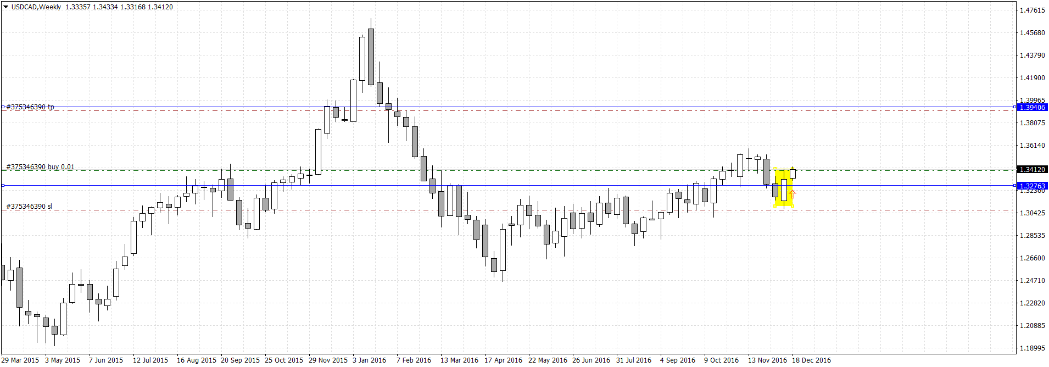Select the #375346390 sl line label
Image resolution: width=1049 pixels, height=367 pixels.
(x=29, y=207)
